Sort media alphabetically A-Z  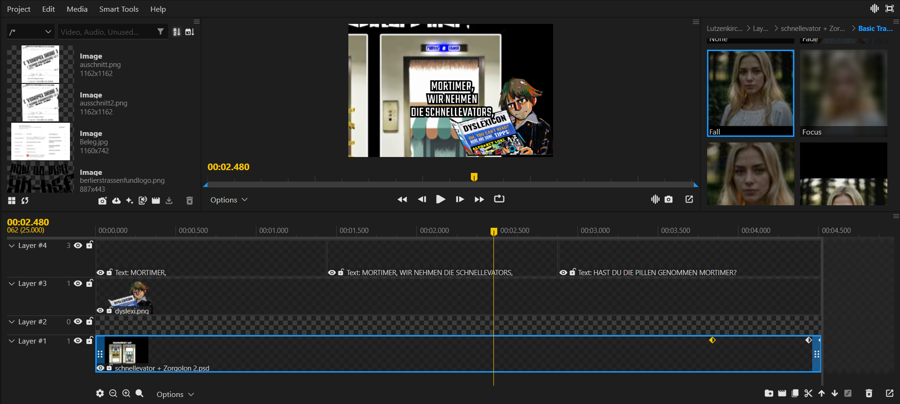[177, 32]
